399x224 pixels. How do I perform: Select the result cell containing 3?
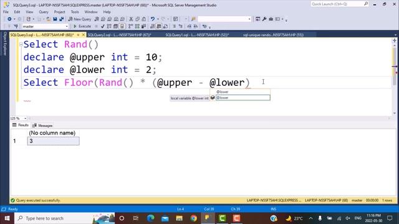[53, 141]
